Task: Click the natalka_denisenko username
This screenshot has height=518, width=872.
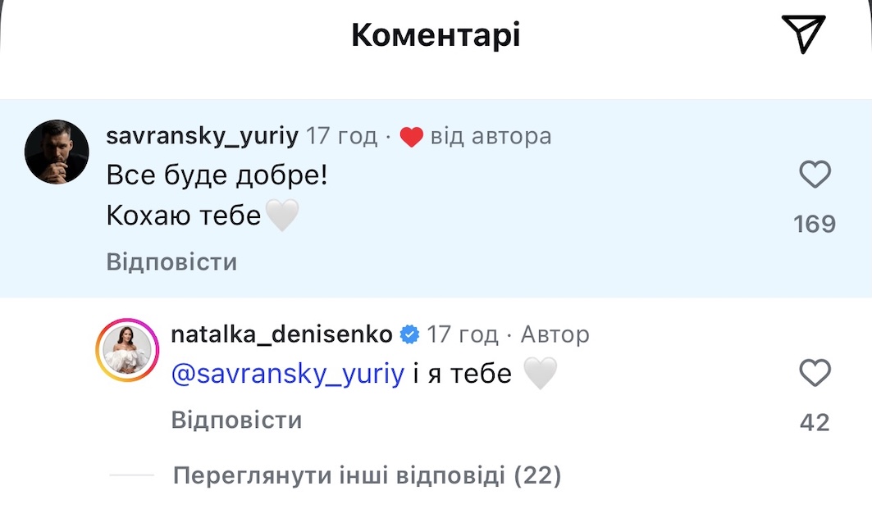Action: tap(281, 334)
